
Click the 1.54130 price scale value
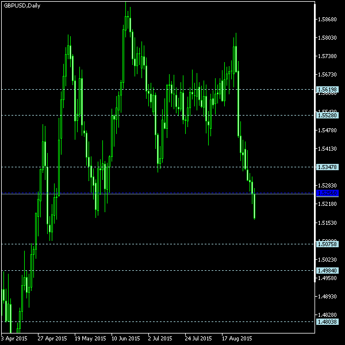coord(327,149)
